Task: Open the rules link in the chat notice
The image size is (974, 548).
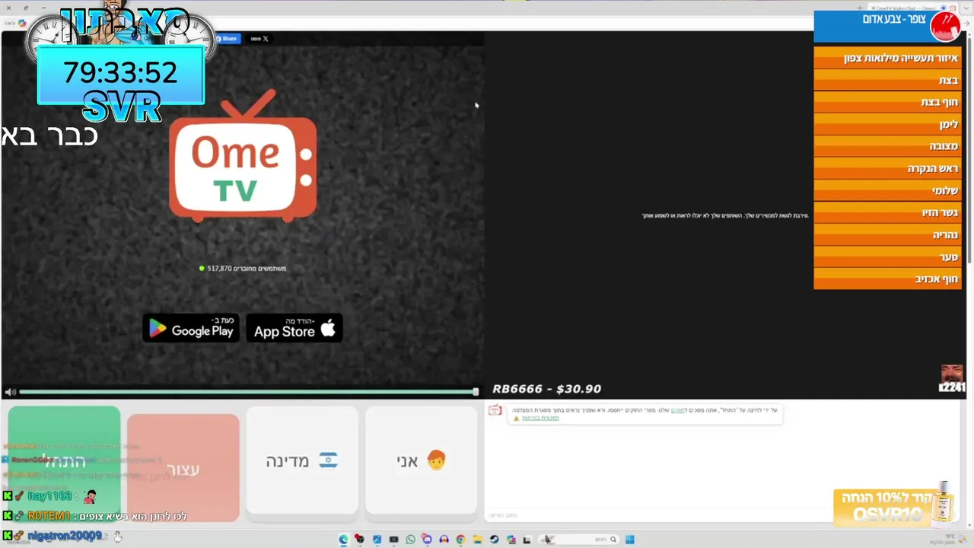Action: tap(677, 410)
